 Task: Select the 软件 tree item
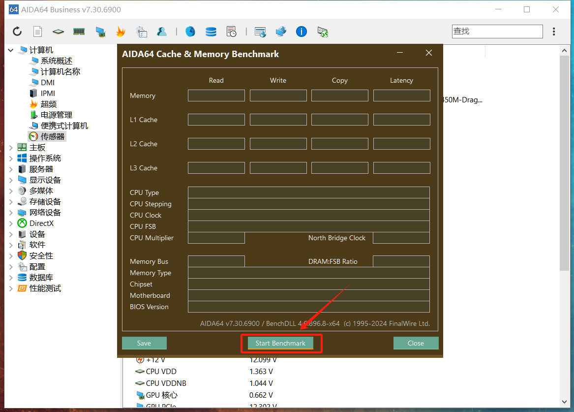37,245
